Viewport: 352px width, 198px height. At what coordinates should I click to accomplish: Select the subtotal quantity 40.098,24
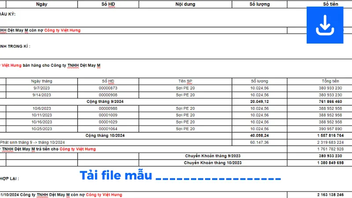tap(260, 136)
